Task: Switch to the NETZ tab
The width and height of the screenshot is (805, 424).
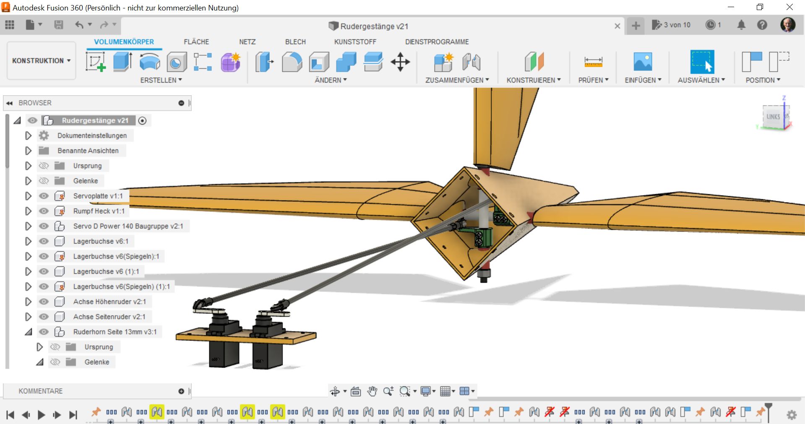Action: coord(247,42)
